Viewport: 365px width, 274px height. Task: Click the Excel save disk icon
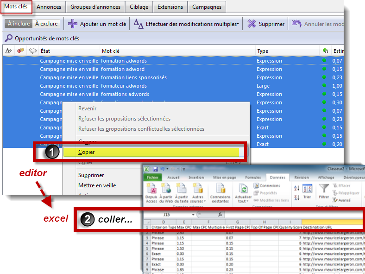tap(155, 169)
